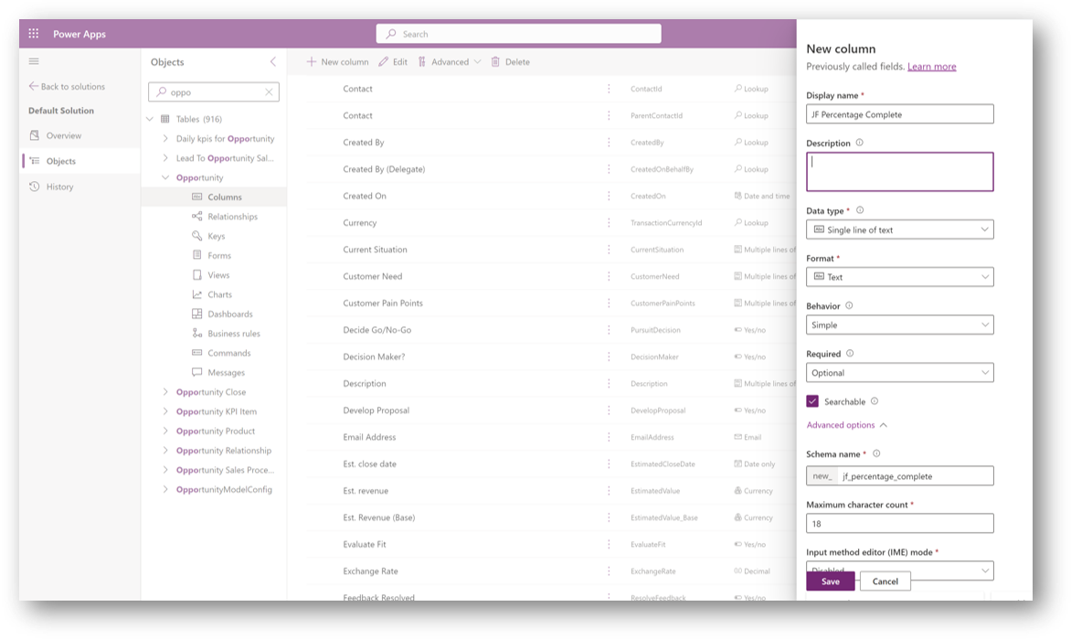
Task: Click the Delete trash icon in toolbar
Action: pyautogui.click(x=495, y=62)
